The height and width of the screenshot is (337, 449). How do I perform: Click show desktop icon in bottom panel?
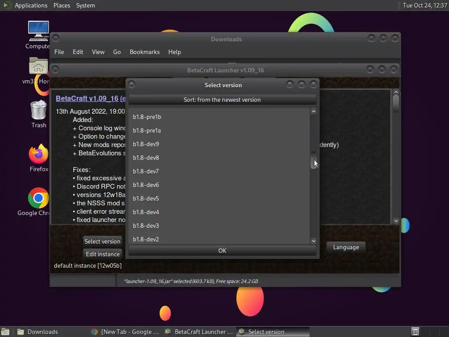coord(5,332)
